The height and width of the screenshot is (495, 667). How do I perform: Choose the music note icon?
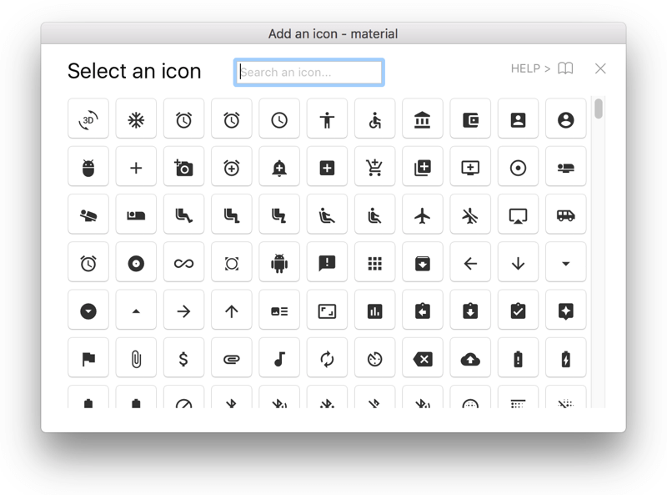click(279, 358)
